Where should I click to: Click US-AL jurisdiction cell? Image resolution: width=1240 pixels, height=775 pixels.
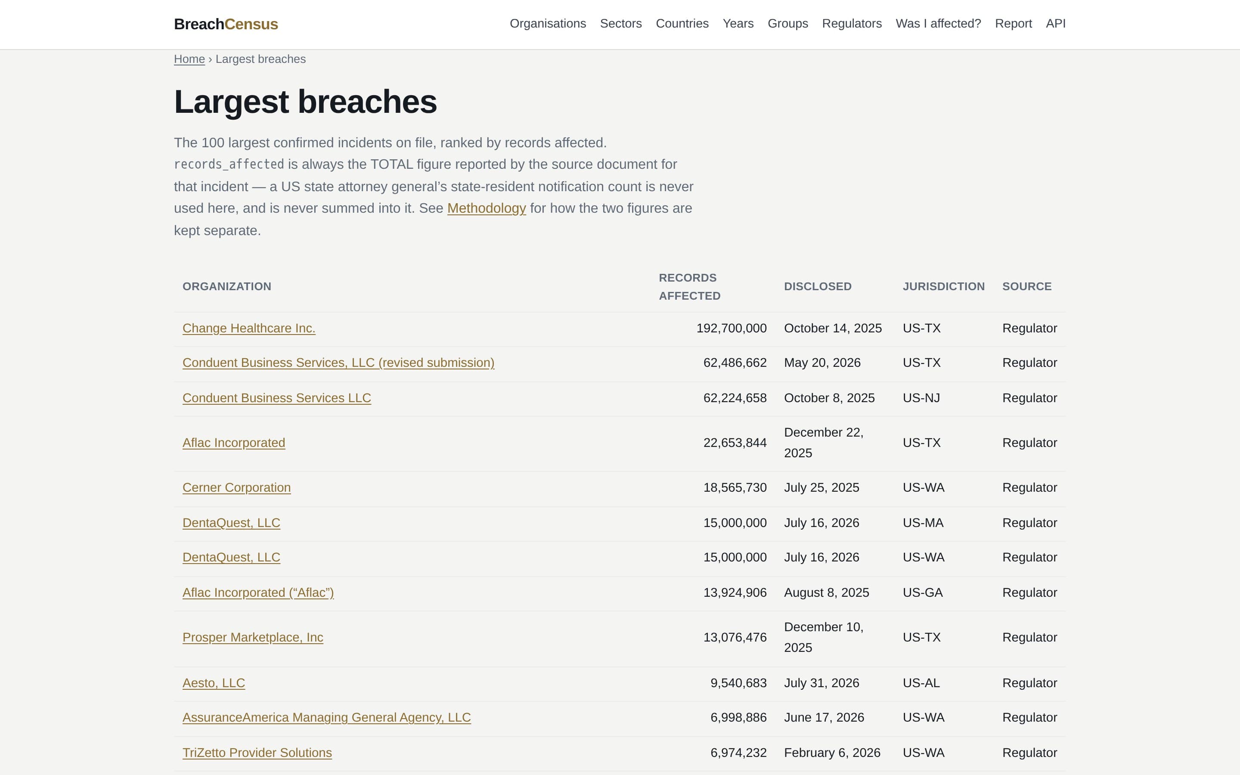tap(921, 683)
